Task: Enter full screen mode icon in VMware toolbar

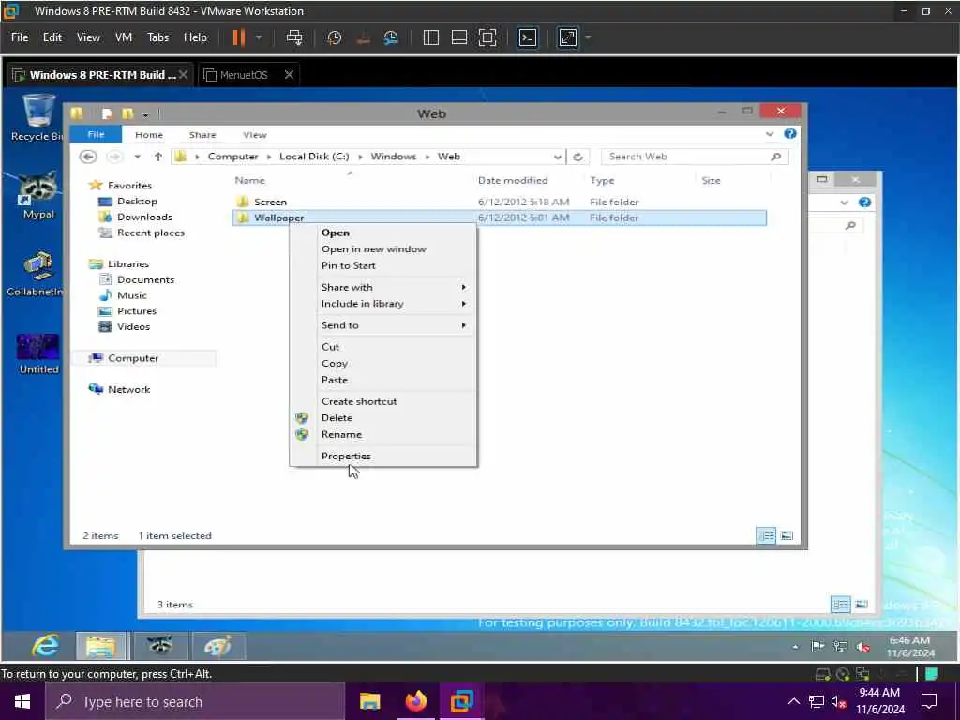Action: 487,37
